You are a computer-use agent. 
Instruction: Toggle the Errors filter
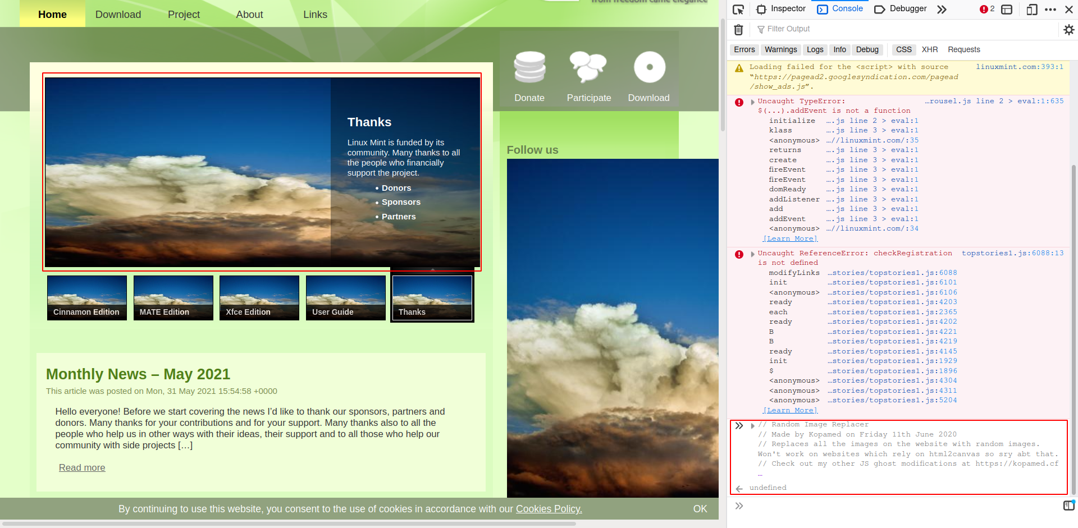tap(744, 49)
